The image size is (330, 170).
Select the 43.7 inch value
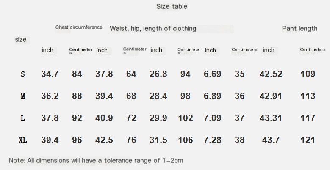tap(271, 140)
